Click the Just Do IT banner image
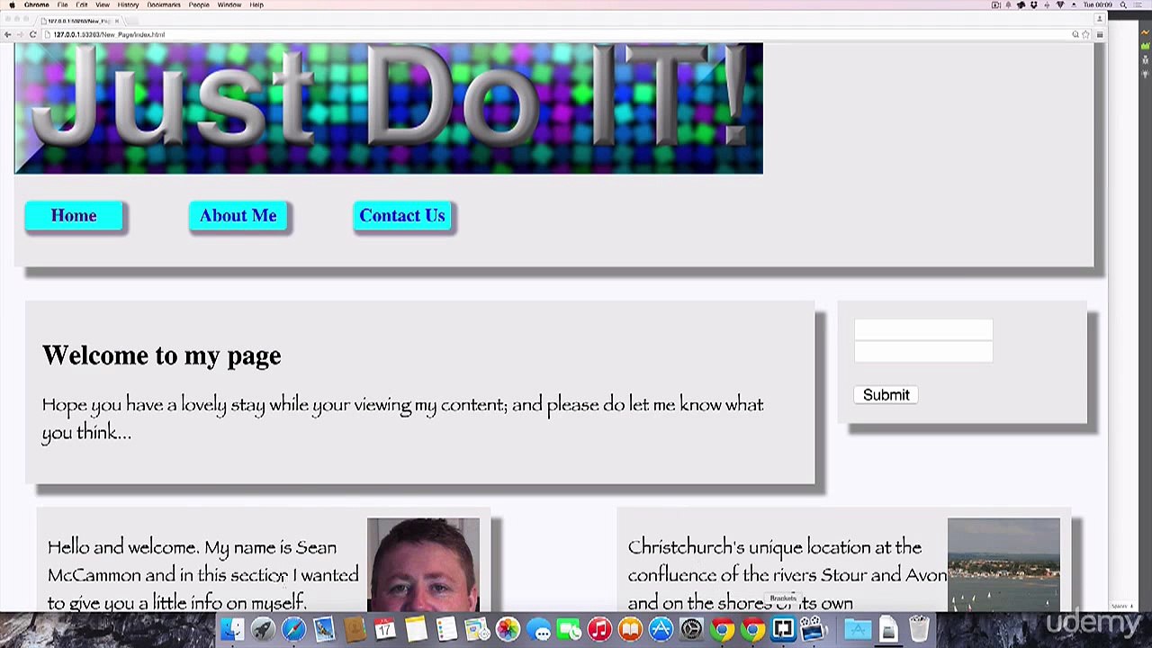Image resolution: width=1152 pixels, height=648 pixels. point(389,108)
